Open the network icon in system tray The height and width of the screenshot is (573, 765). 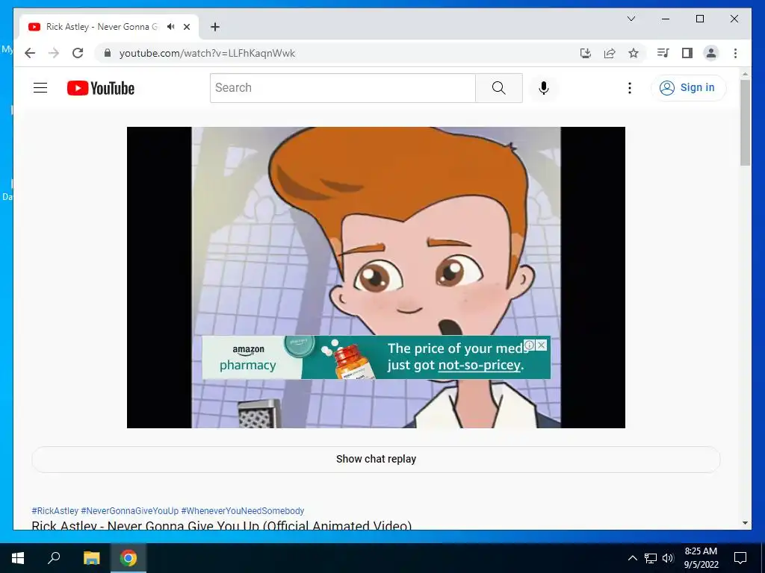coord(651,558)
